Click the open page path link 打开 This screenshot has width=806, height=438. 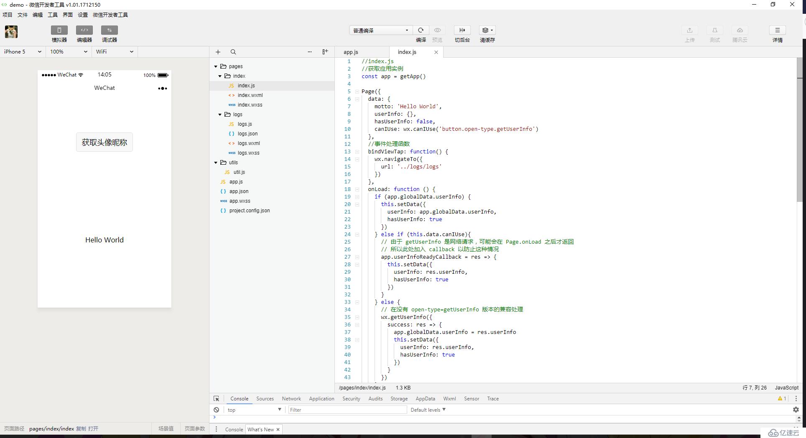click(x=93, y=429)
